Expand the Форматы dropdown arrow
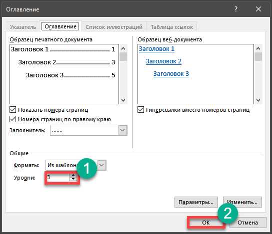Image resolution: width=272 pixels, height=234 pixels. point(101,165)
